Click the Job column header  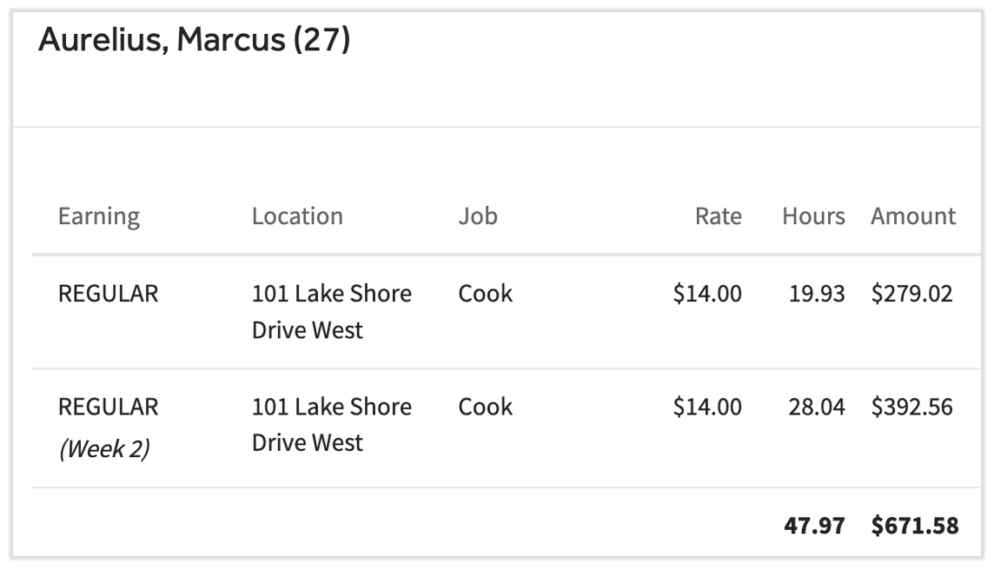tap(478, 216)
